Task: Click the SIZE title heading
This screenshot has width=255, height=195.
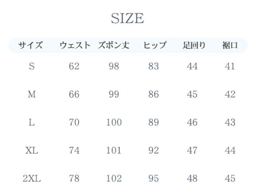Action: 127,19
